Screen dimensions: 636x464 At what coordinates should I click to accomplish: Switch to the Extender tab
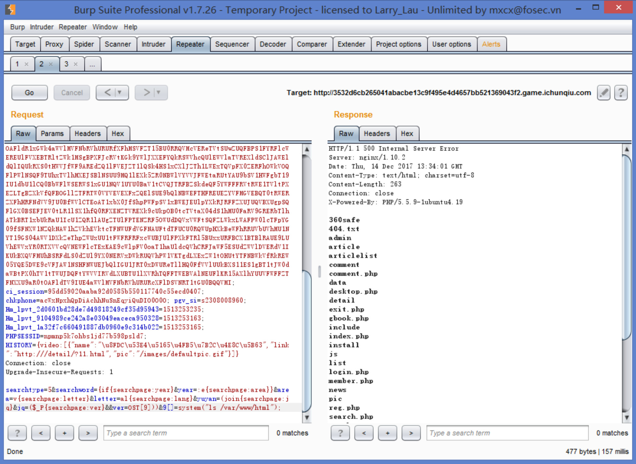[x=351, y=44]
